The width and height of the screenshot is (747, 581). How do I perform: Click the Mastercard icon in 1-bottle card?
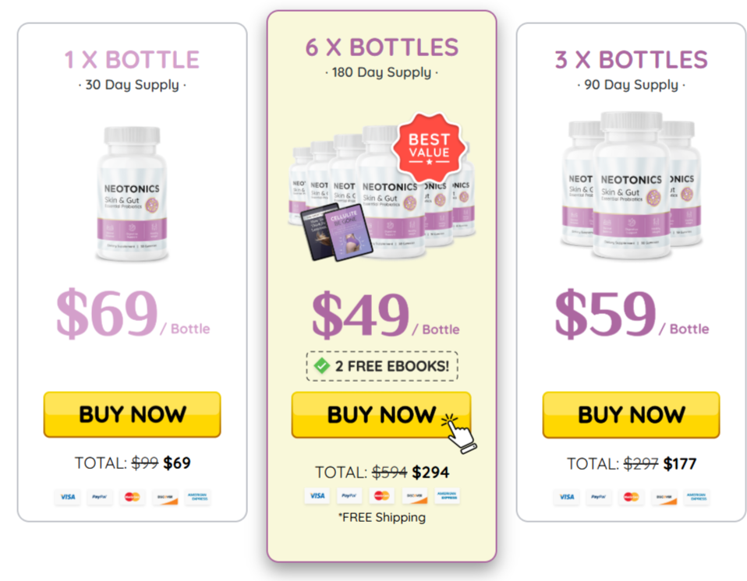click(132, 497)
